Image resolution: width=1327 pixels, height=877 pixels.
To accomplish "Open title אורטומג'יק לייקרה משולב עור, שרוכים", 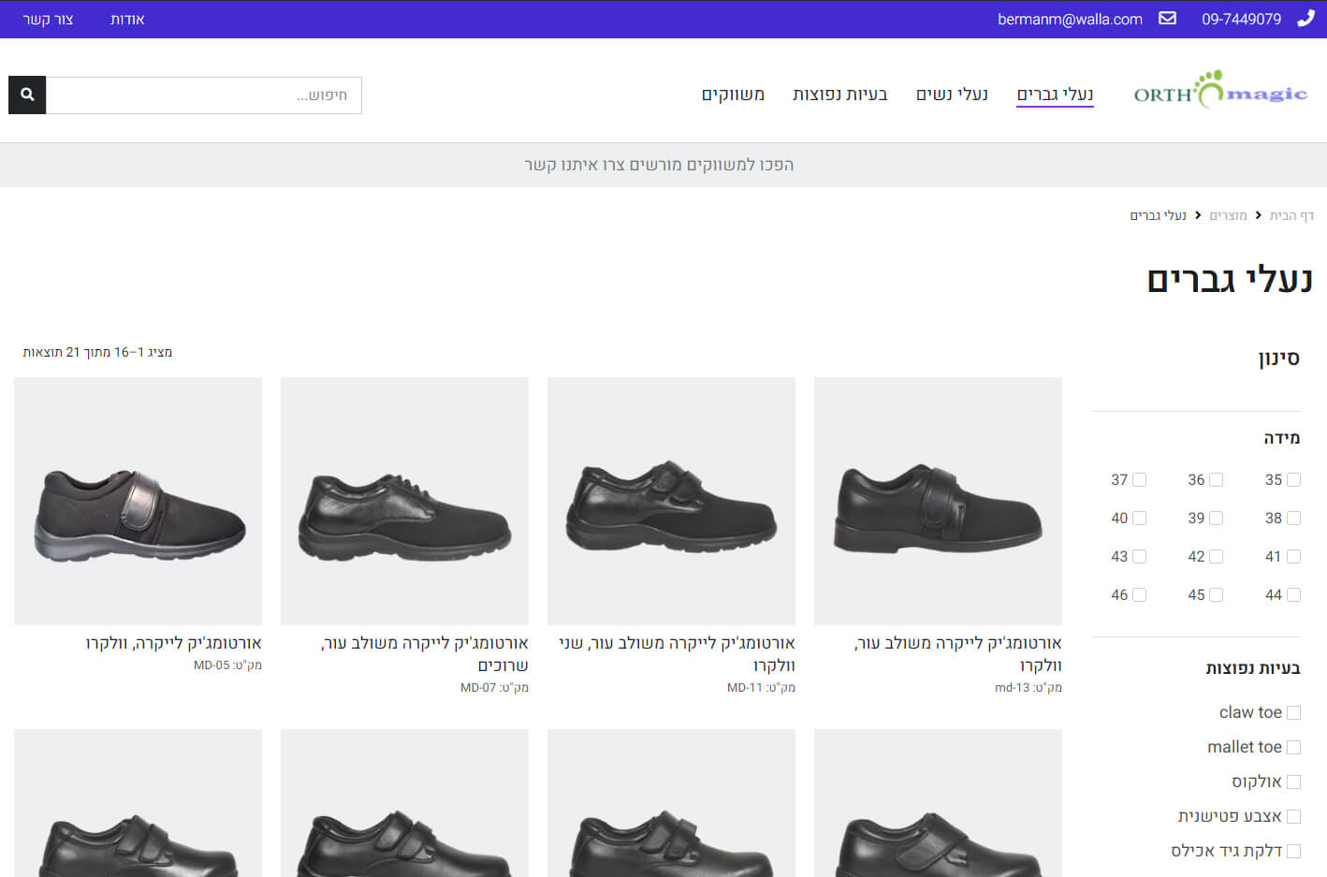I will pyautogui.click(x=424, y=654).
